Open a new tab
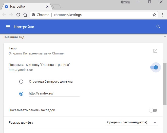The image size is (167, 133). (x=57, y=7)
